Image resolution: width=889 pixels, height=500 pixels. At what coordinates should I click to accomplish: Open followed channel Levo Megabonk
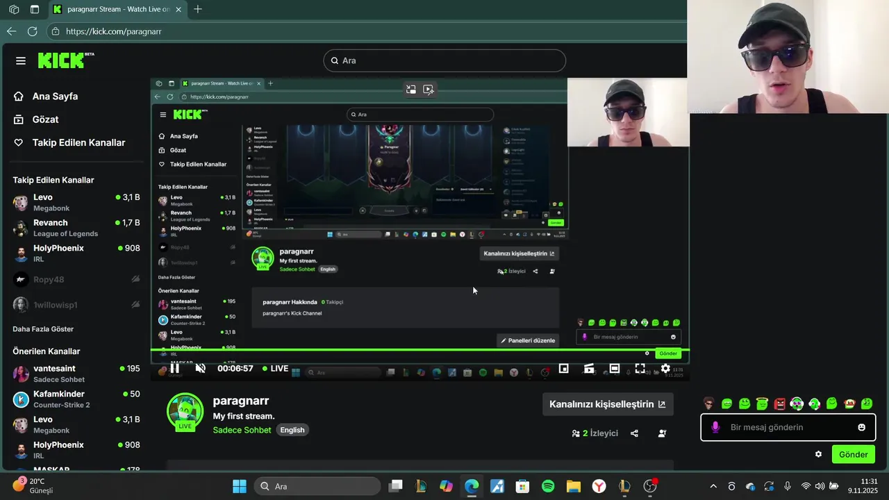pyautogui.click(x=76, y=202)
